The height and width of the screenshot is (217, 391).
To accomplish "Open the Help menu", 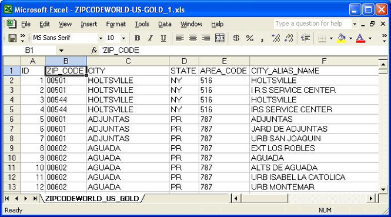I will [x=217, y=24].
